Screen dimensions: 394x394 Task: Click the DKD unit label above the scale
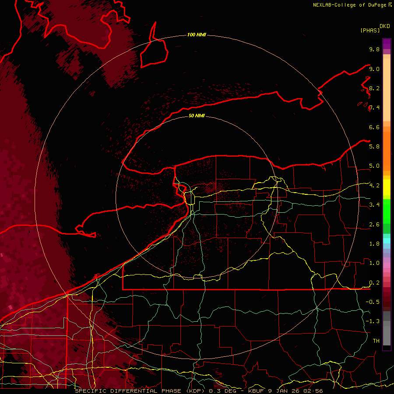(385, 26)
